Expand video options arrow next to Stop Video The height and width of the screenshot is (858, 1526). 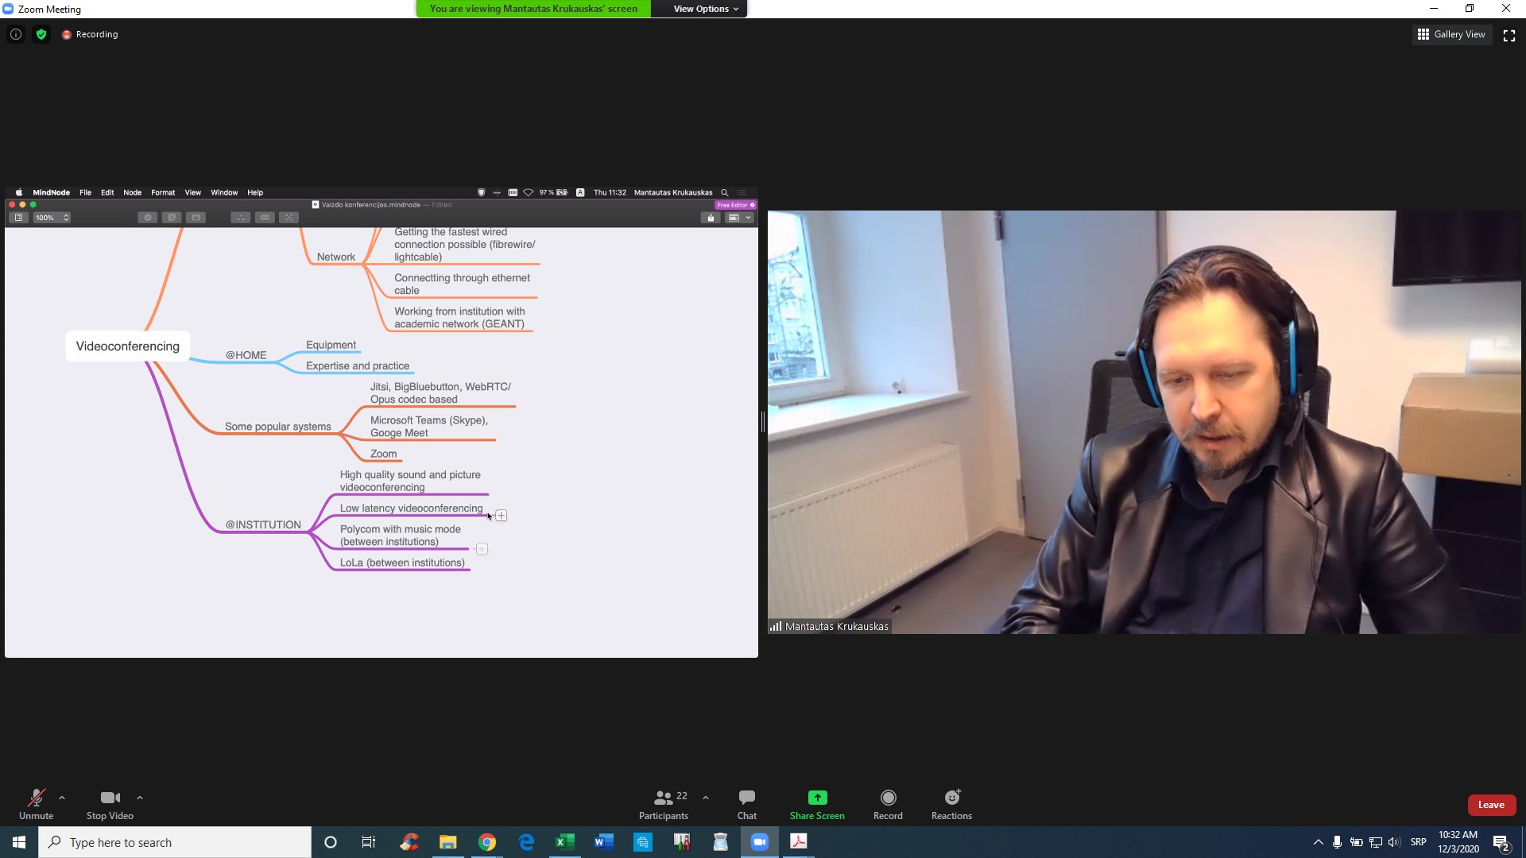140,798
